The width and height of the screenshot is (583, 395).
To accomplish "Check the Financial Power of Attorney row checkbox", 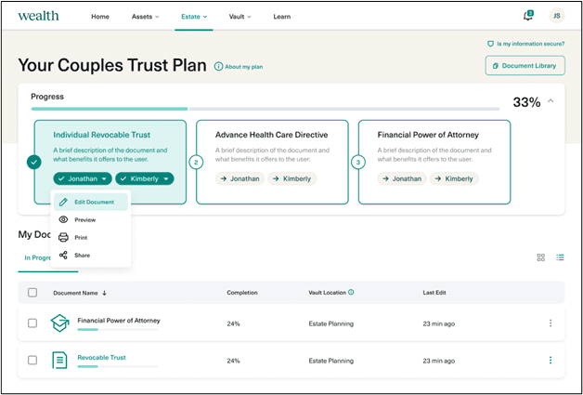I will [x=32, y=323].
